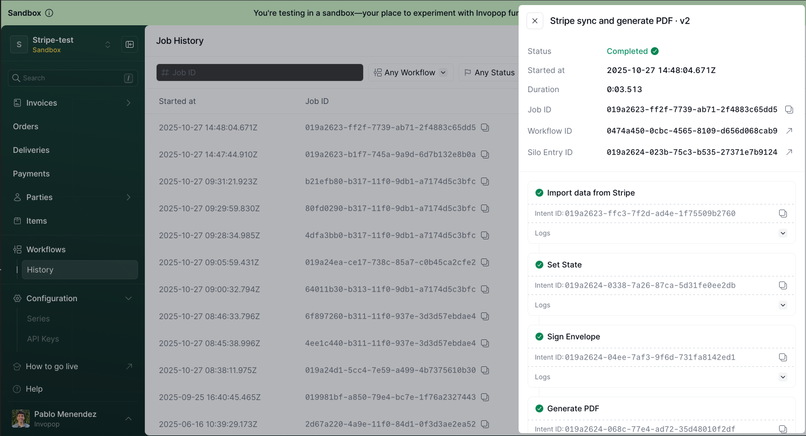806x436 pixels.
Task: Copy job ID 019a2623-b1f7 in the table
Action: tap(485, 155)
